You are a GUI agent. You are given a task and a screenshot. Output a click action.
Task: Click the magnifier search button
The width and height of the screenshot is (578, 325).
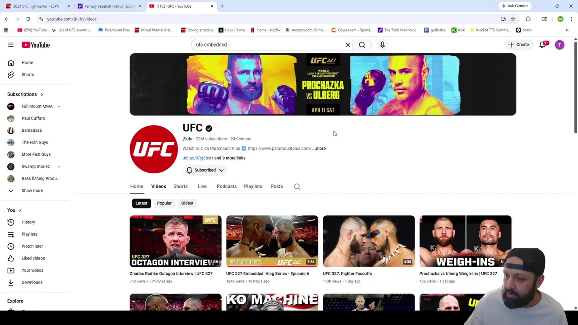(362, 45)
